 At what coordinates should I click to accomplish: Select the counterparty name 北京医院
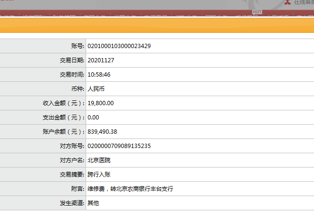tap(99, 160)
